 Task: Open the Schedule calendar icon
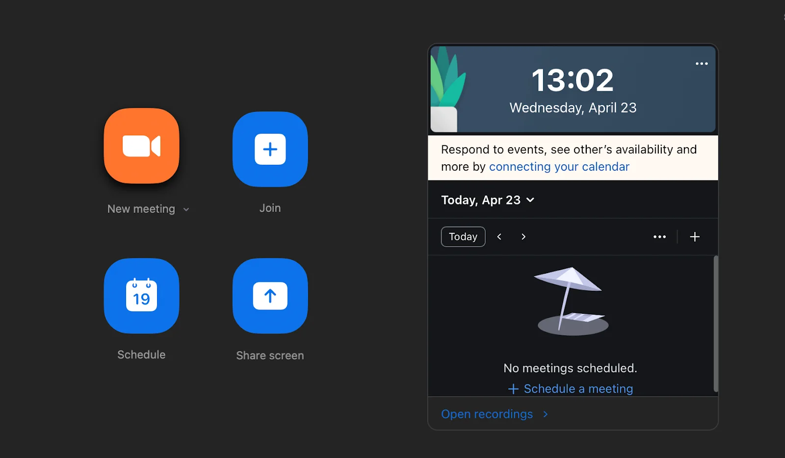point(141,296)
